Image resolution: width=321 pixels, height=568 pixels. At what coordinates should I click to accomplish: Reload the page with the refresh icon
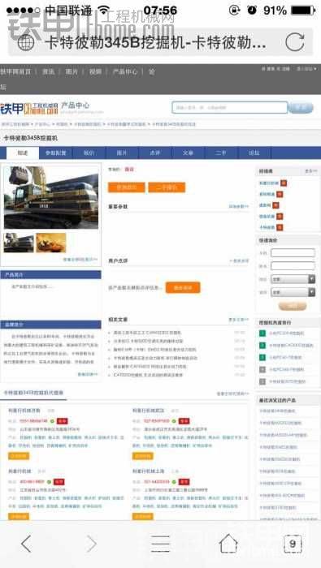point(294,42)
